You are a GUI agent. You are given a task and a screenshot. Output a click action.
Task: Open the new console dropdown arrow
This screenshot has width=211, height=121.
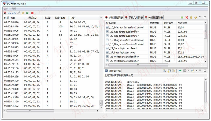[x=196, y=71]
